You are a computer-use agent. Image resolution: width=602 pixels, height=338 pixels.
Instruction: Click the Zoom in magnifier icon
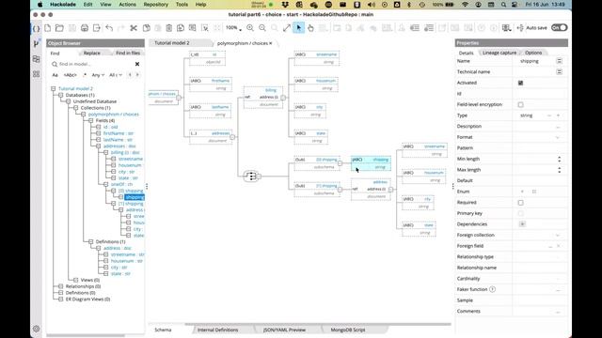point(250,28)
